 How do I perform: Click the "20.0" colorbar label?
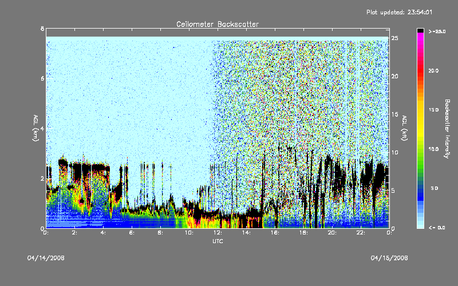pos(433,70)
